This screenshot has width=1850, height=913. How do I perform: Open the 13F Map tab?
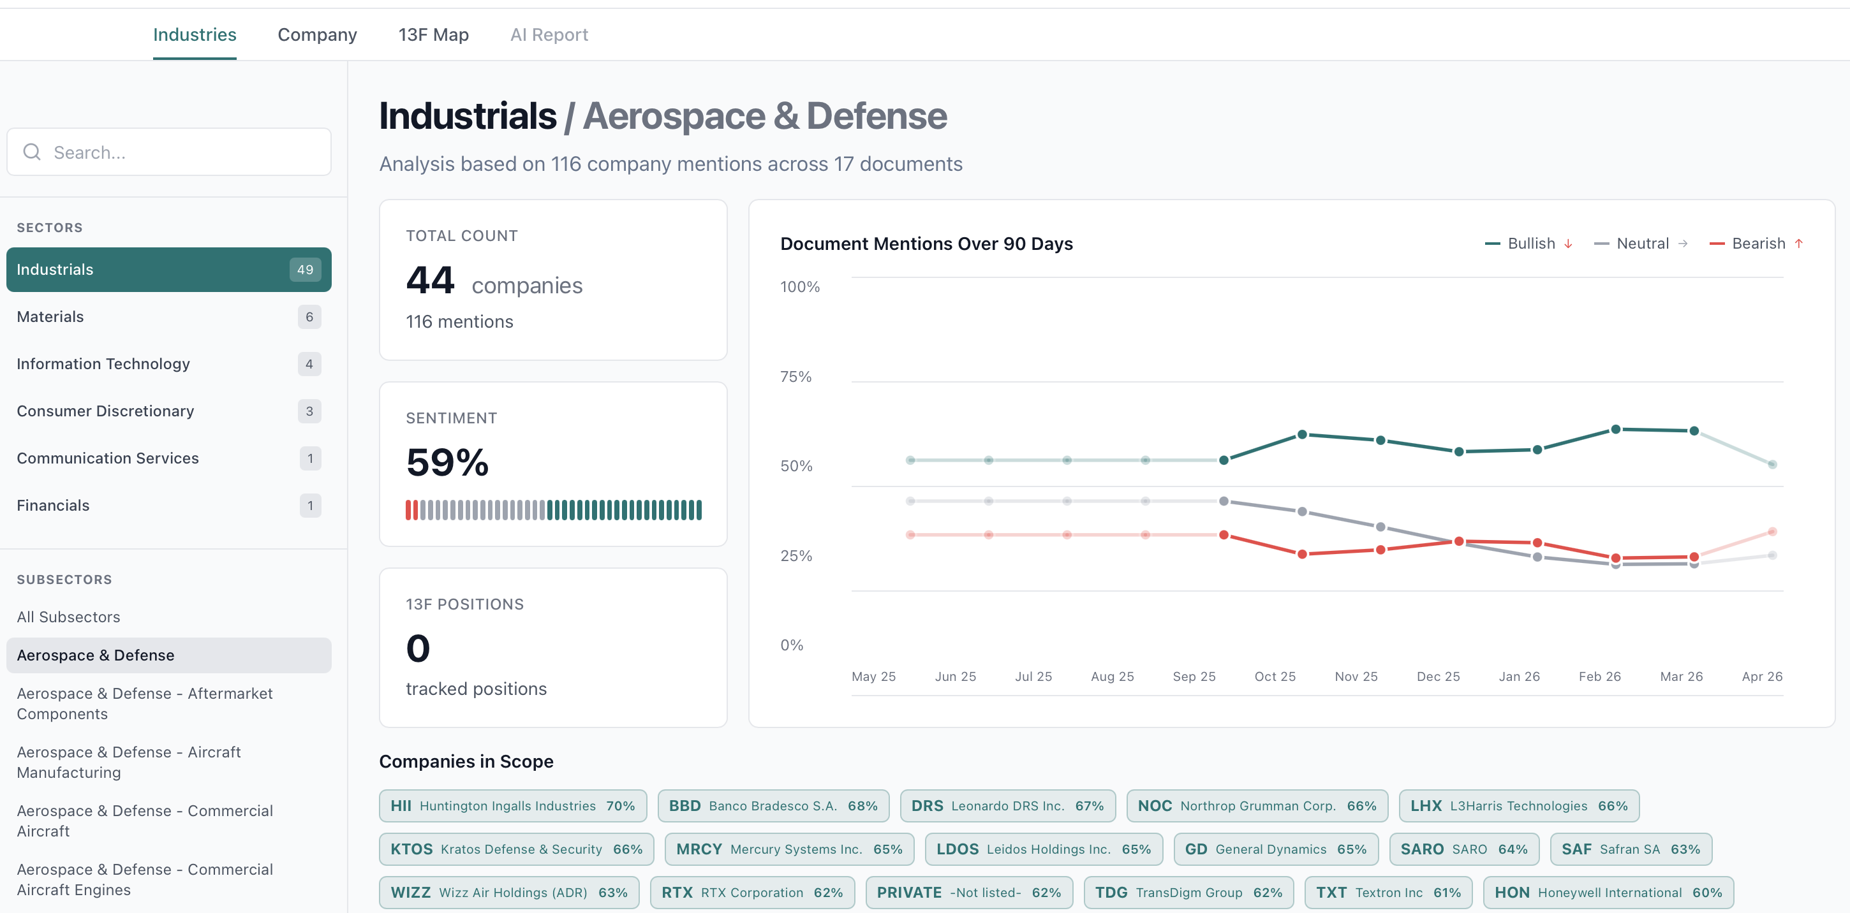pyautogui.click(x=434, y=34)
